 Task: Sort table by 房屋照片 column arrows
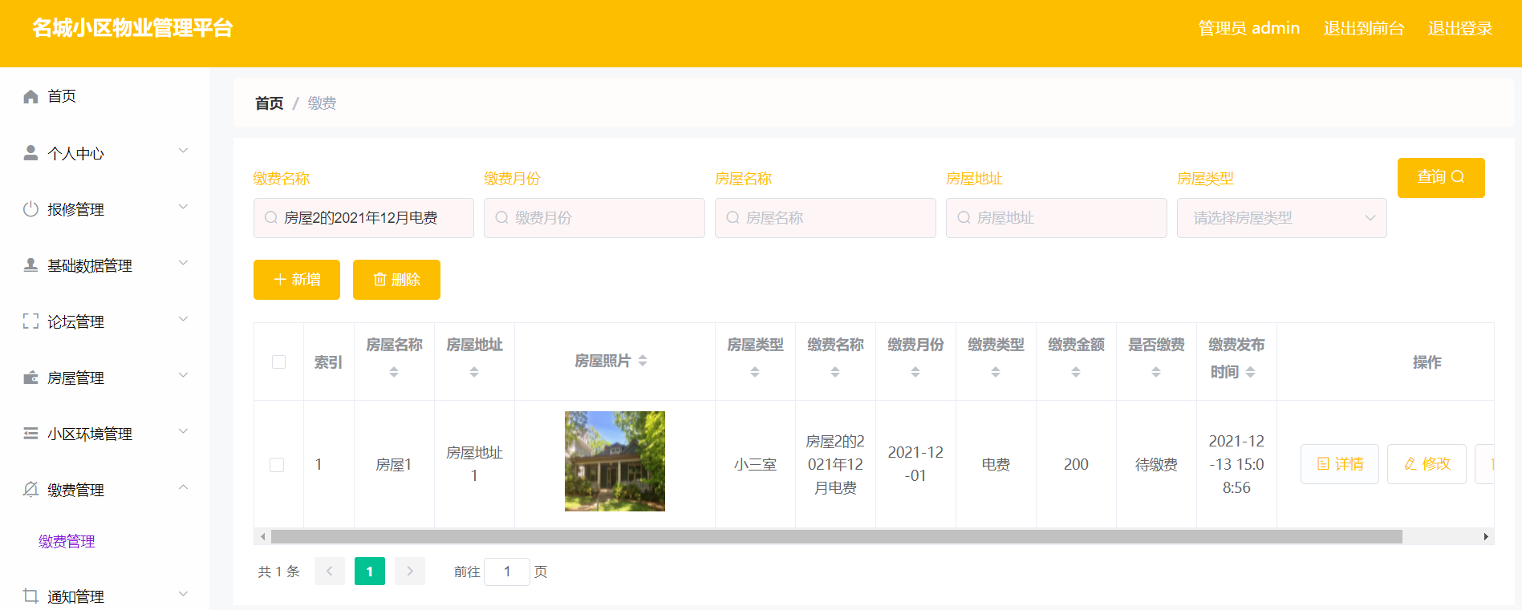click(x=643, y=361)
